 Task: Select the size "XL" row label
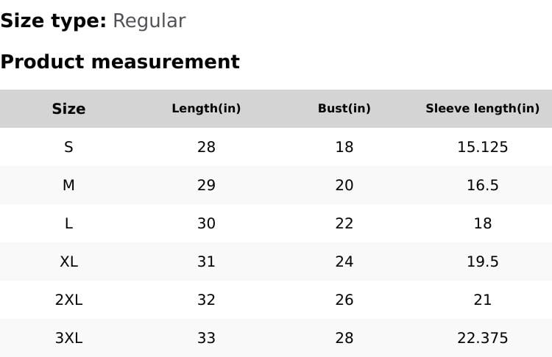(68, 262)
